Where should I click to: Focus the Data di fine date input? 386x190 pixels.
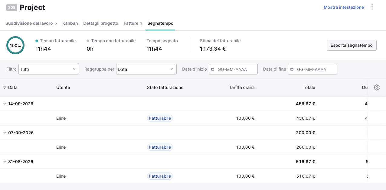[312, 69]
